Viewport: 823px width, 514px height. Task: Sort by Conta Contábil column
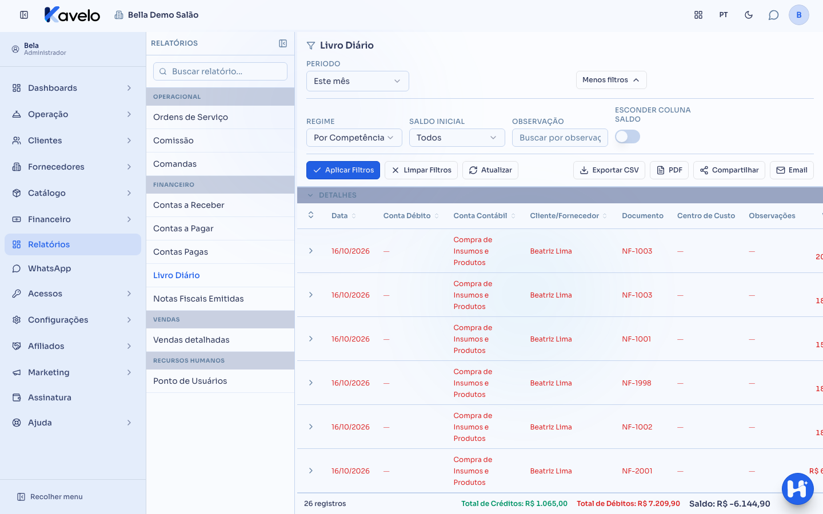(485, 216)
